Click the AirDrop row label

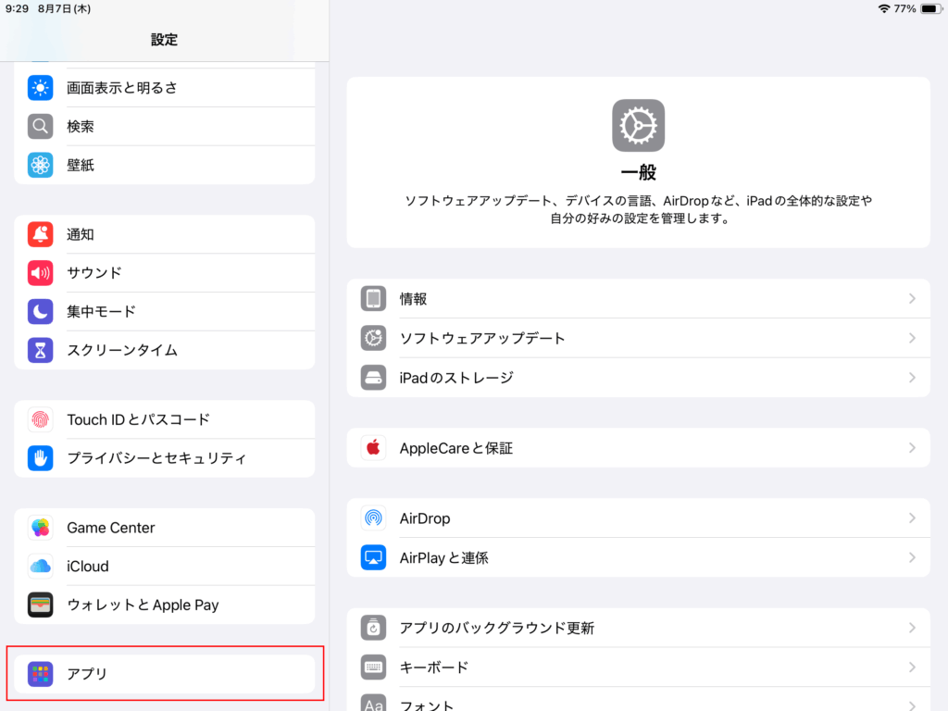(424, 518)
